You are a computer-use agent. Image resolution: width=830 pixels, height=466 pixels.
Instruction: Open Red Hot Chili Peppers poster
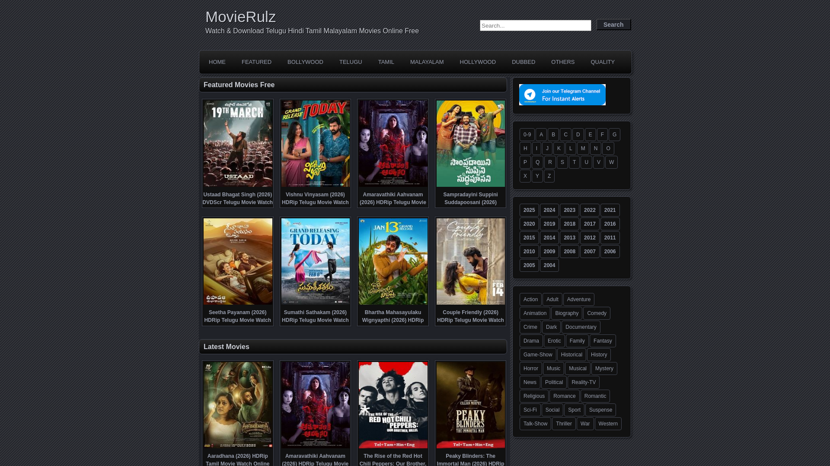(393, 405)
